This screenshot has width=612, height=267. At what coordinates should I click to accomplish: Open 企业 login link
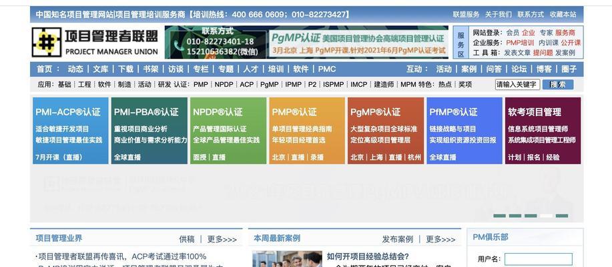coord(529,33)
